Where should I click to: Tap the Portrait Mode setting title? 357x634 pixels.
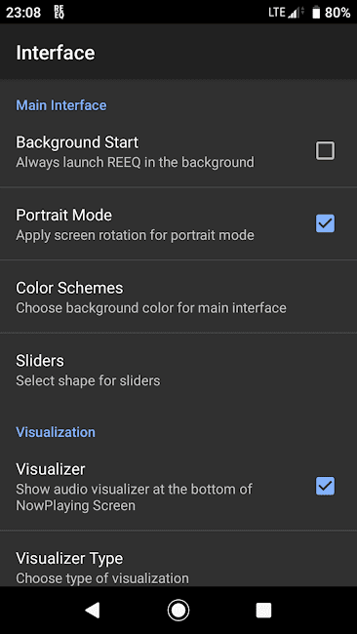pyautogui.click(x=63, y=216)
